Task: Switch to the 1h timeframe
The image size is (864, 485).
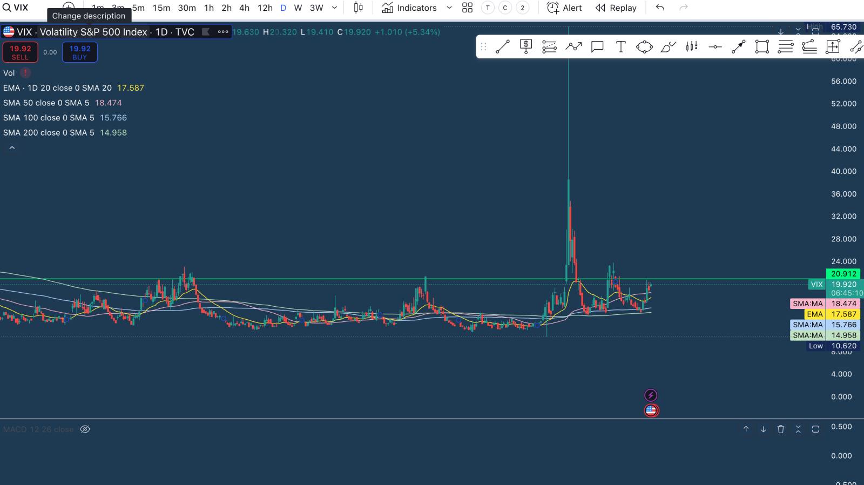Action: 209,8
